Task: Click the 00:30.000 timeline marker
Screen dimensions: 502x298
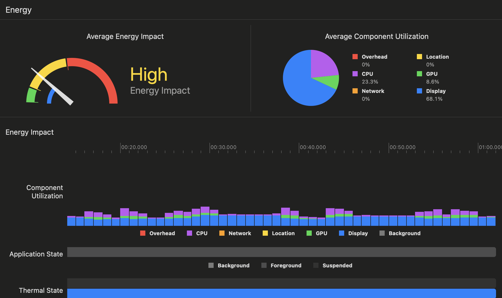Action: coord(223,147)
